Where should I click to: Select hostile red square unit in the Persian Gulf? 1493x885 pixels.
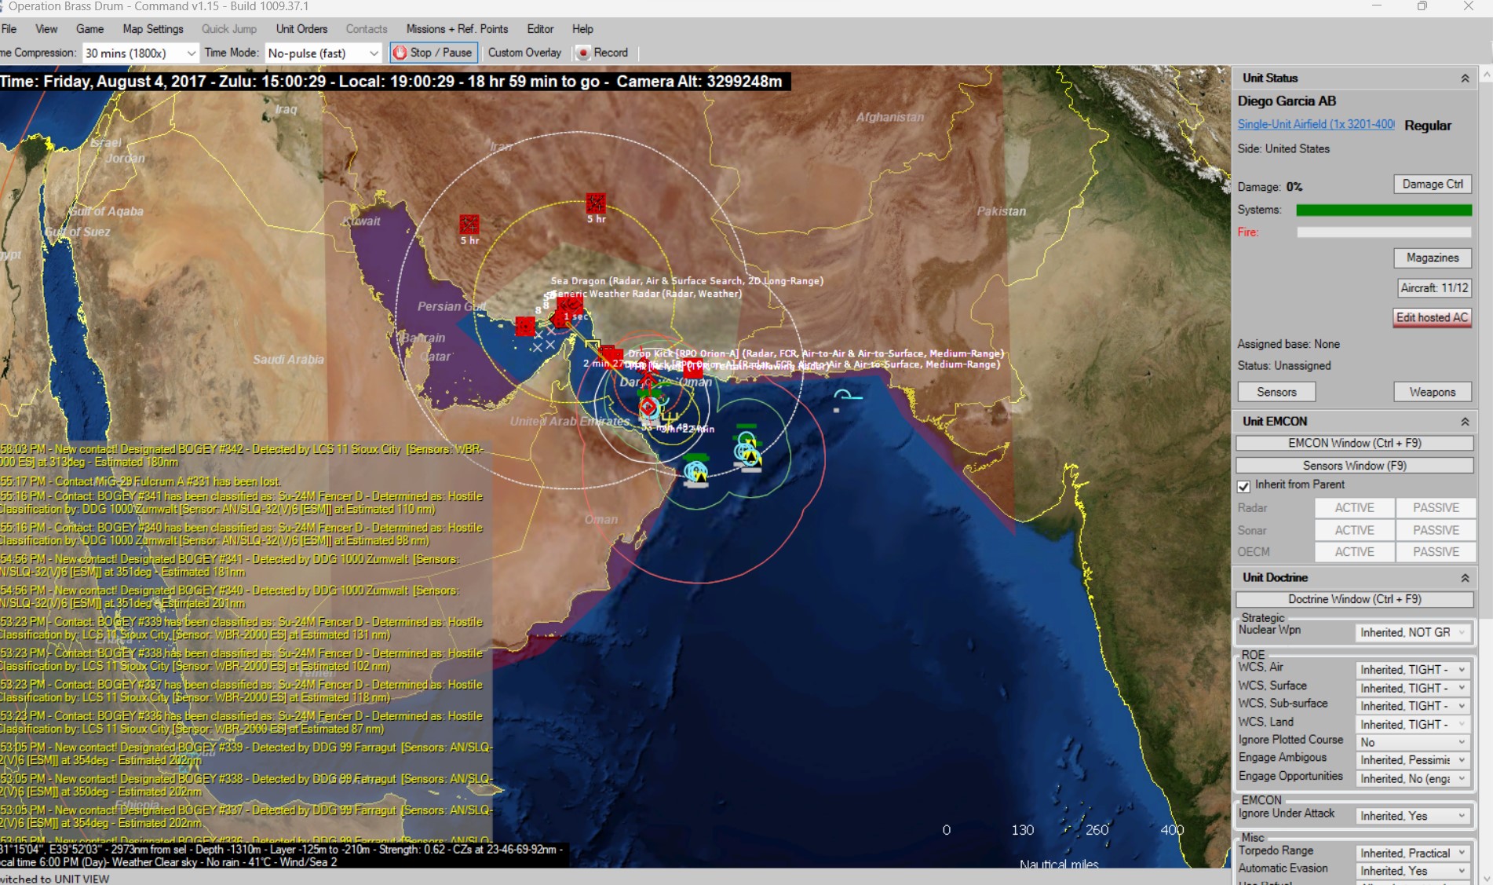point(524,326)
